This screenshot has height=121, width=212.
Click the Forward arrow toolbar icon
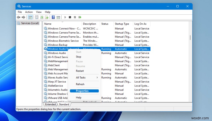(x=23, y=17)
